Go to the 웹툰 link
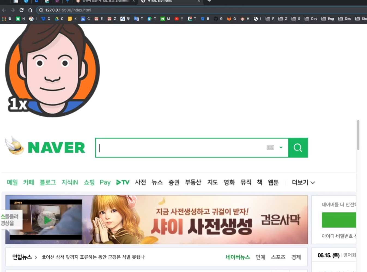 [273, 182]
